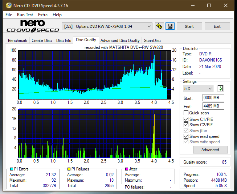Open the Help menu
The width and height of the screenshot is (237, 194).
click(57, 15)
